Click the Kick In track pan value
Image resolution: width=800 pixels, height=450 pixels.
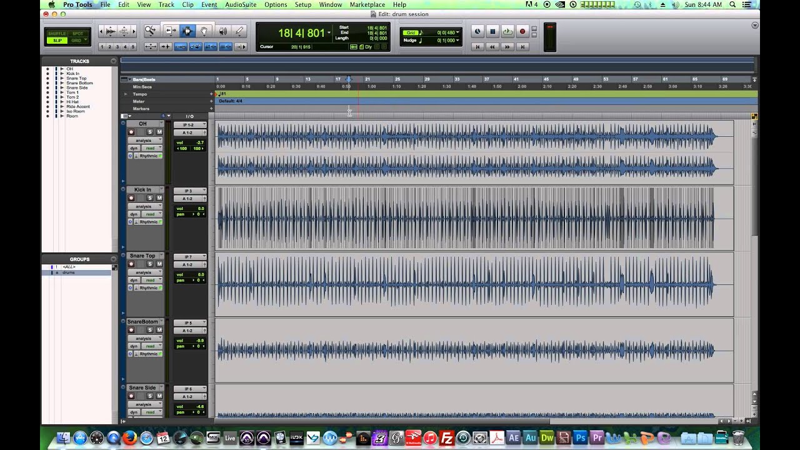point(198,214)
